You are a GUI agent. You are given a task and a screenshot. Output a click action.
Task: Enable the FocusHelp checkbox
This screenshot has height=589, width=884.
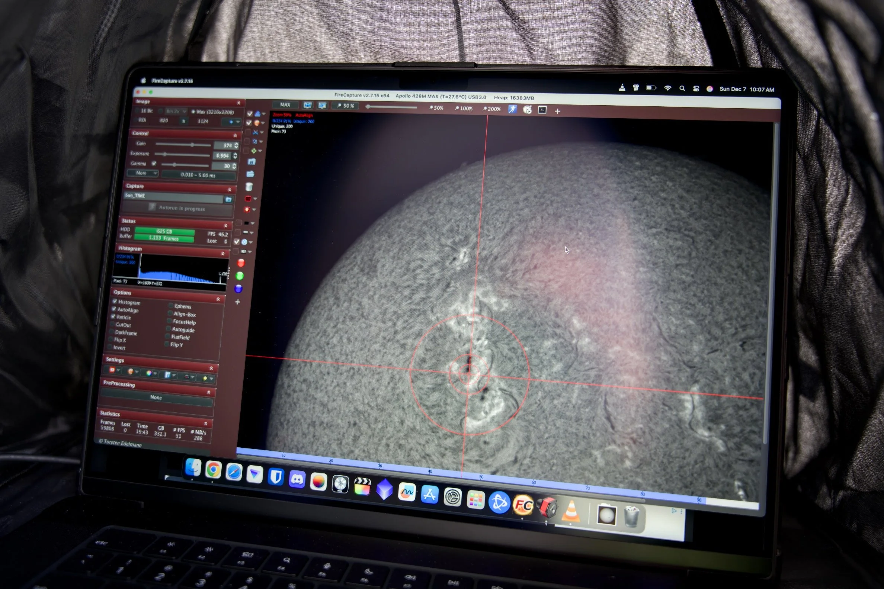tap(170, 321)
